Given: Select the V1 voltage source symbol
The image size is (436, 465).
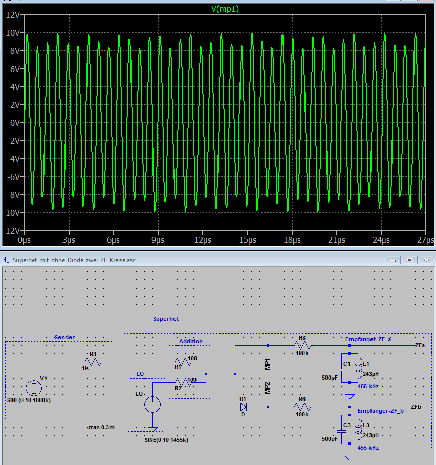Looking at the screenshot, I should pos(34,388).
